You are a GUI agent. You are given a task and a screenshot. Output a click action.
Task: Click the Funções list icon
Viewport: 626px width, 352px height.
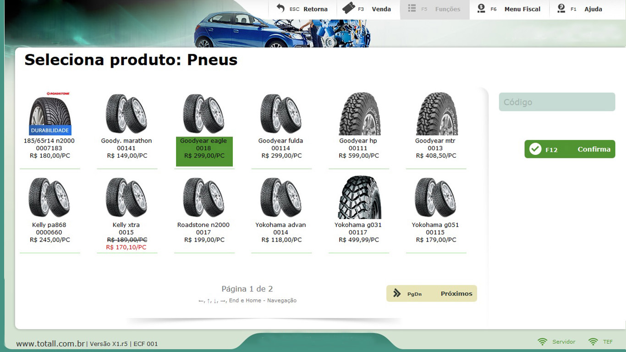pos(412,9)
